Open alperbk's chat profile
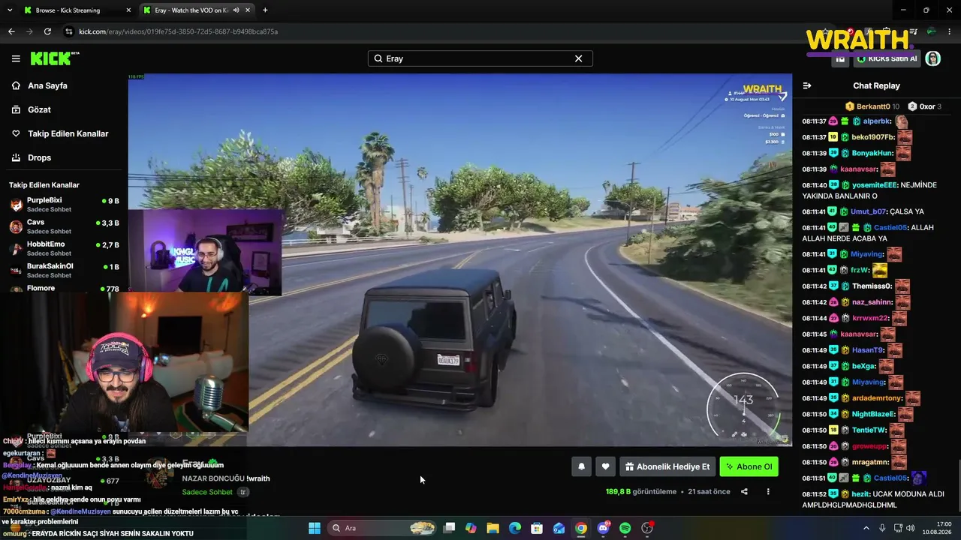 pos(876,121)
